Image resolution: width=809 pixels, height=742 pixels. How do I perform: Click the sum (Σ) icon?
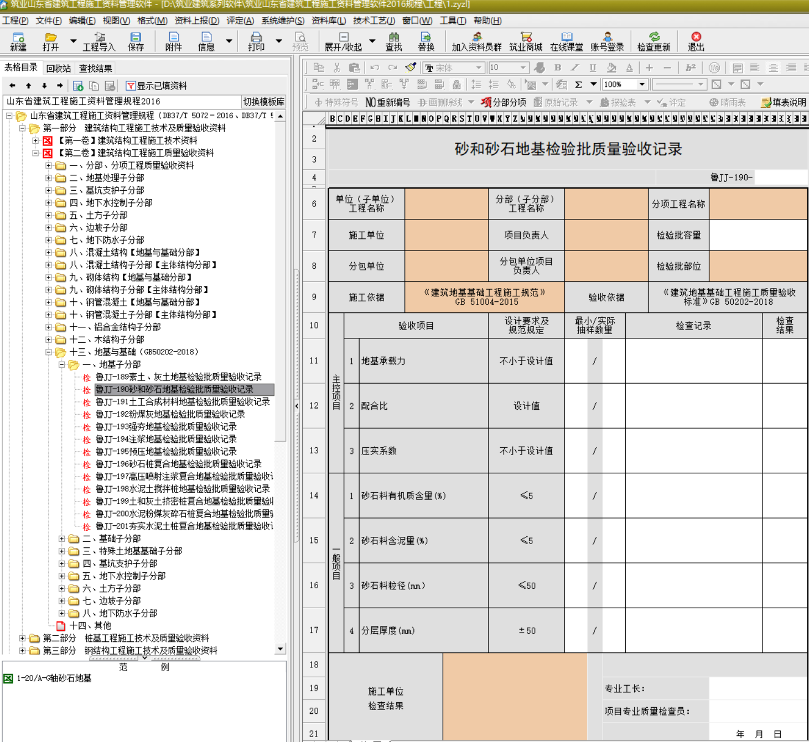click(x=578, y=85)
